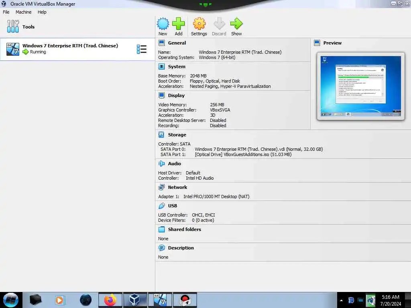Open the Shared folders heading link
Viewport: 411px width, 308px height.
(x=185, y=229)
